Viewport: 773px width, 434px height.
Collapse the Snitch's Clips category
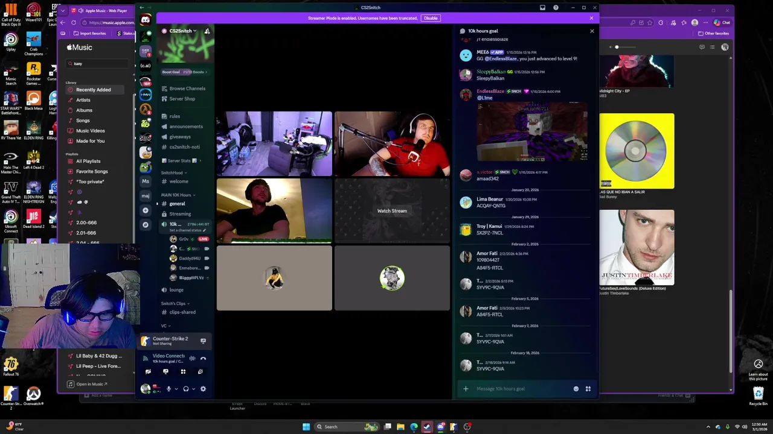click(175, 304)
